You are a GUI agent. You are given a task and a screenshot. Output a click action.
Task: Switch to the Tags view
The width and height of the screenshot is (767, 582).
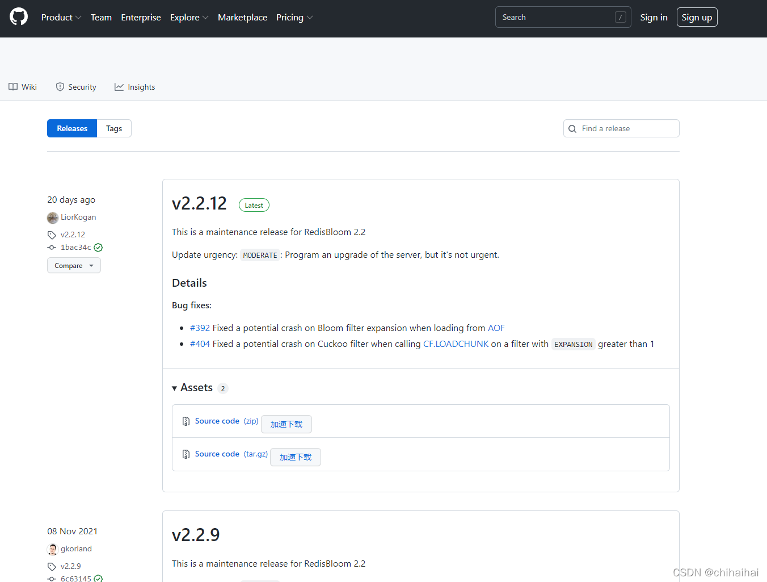[x=114, y=128]
